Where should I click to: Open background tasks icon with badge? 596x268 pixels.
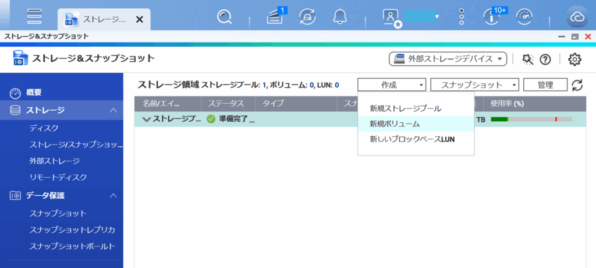274,17
